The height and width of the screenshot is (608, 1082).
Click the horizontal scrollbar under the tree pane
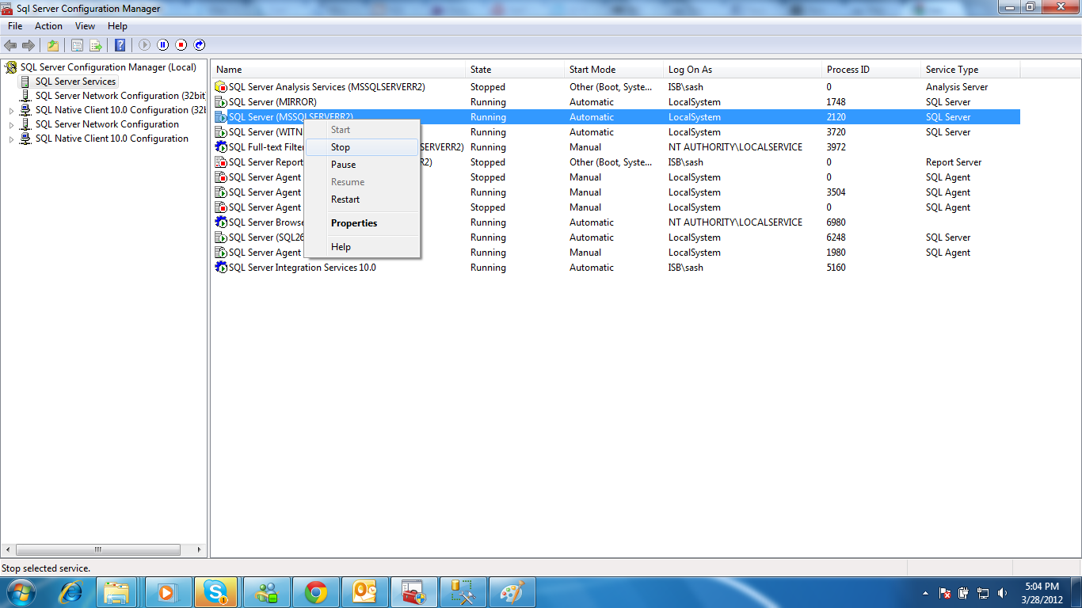[x=99, y=549]
